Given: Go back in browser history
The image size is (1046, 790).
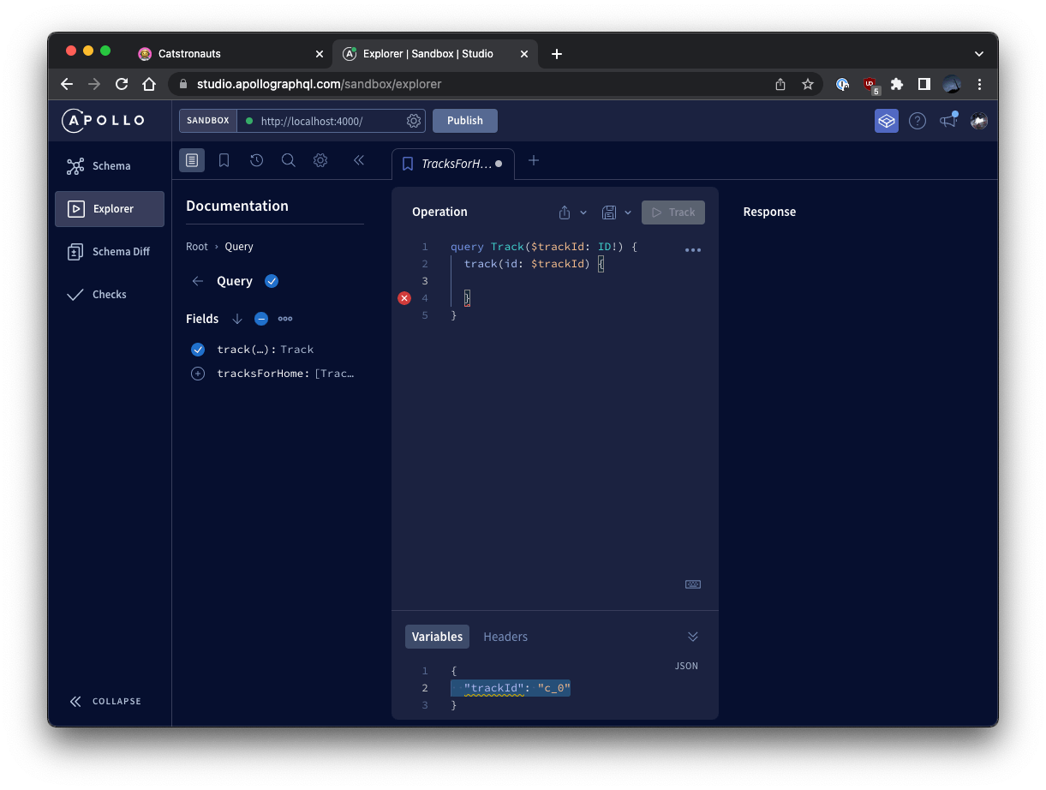Looking at the screenshot, I should (67, 84).
